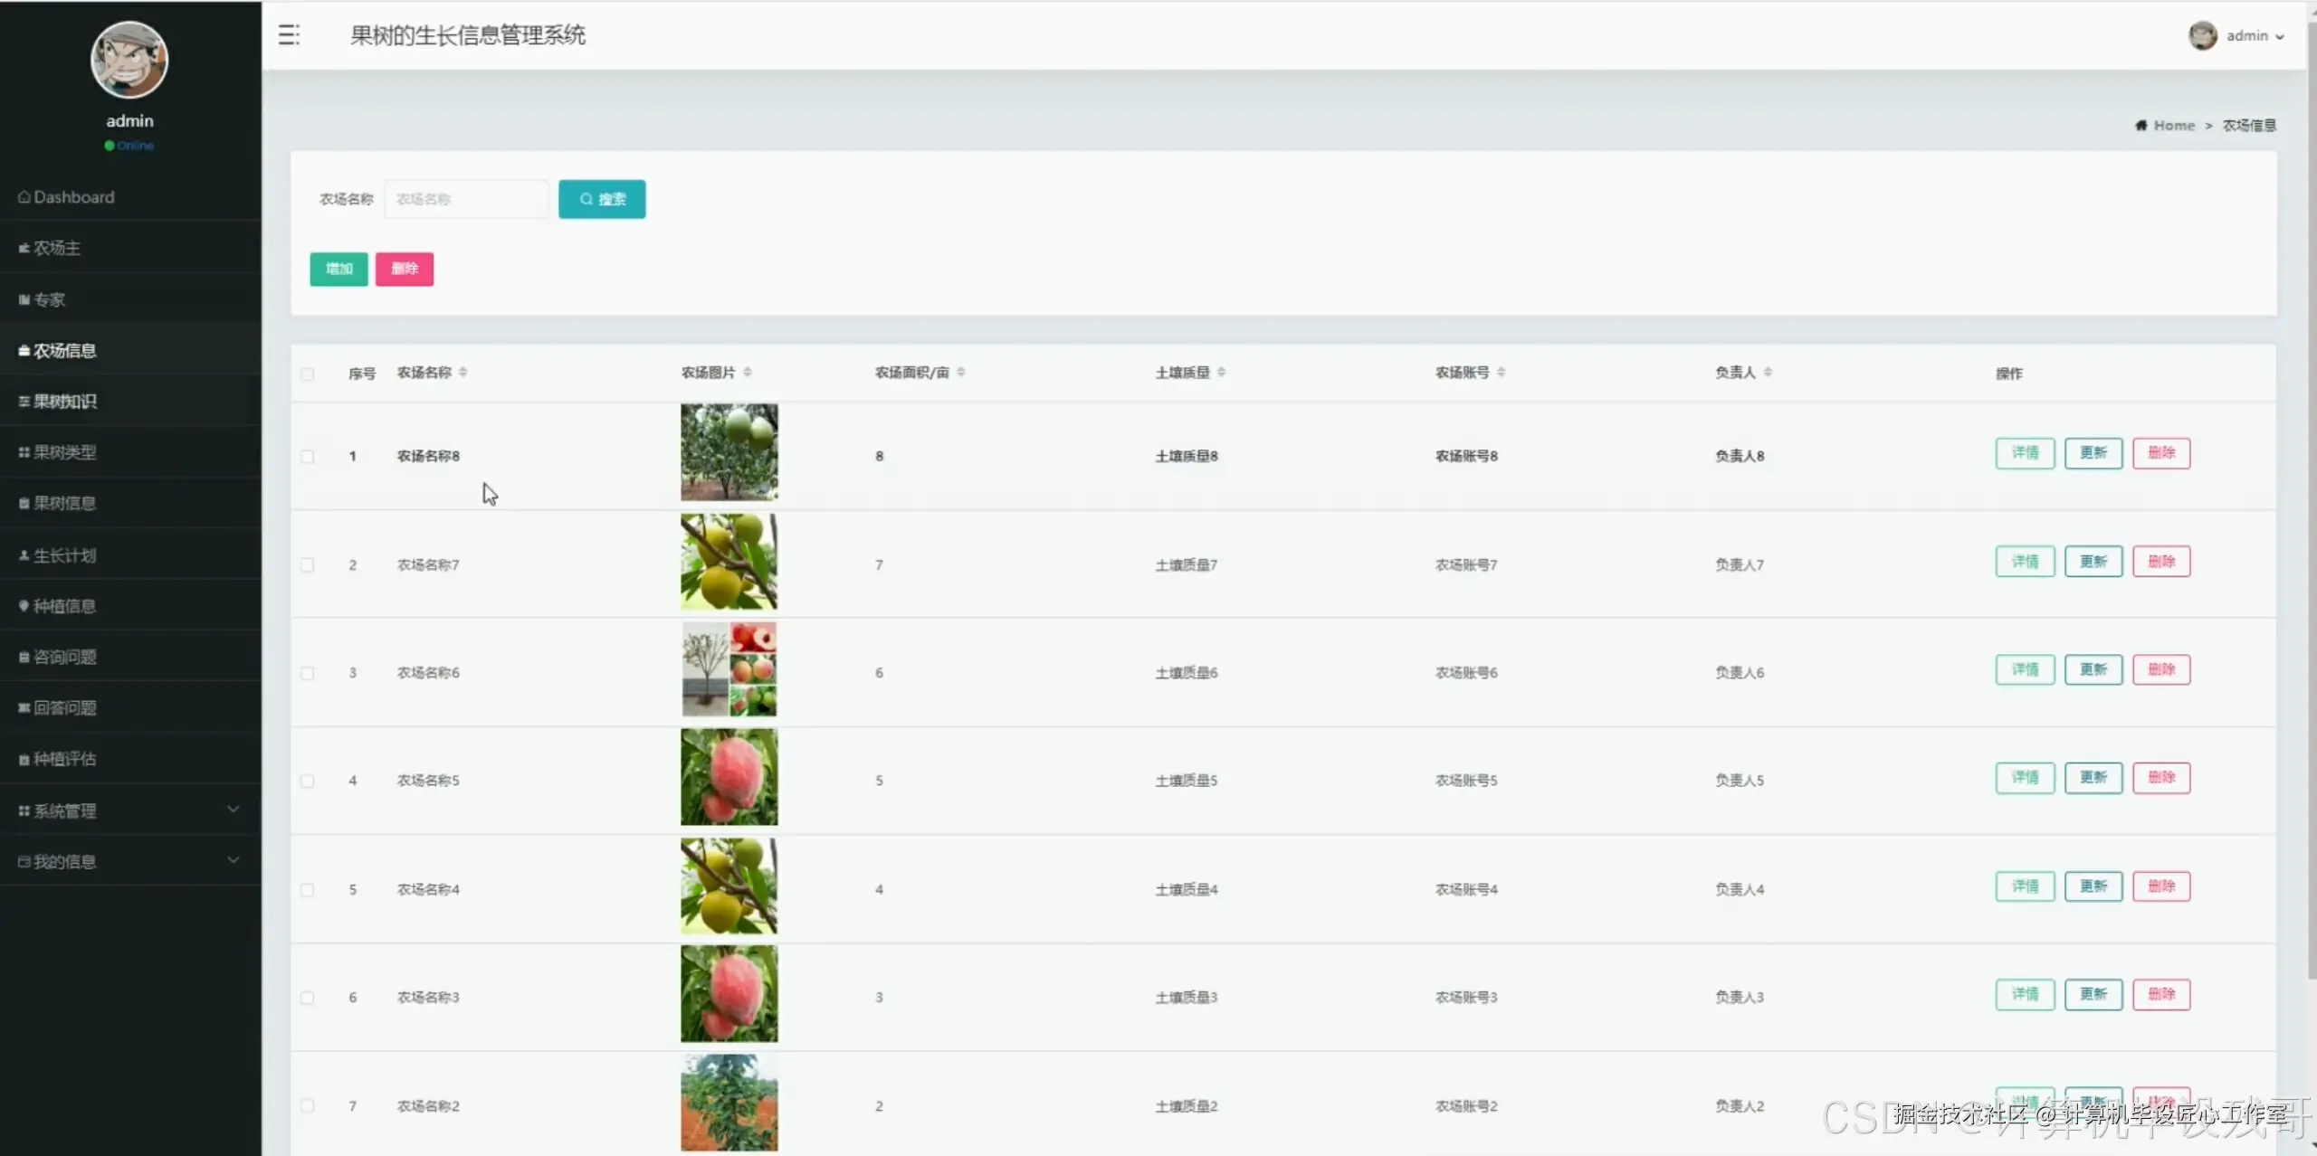Click 详情 button for 农场名称7 row

point(2025,562)
